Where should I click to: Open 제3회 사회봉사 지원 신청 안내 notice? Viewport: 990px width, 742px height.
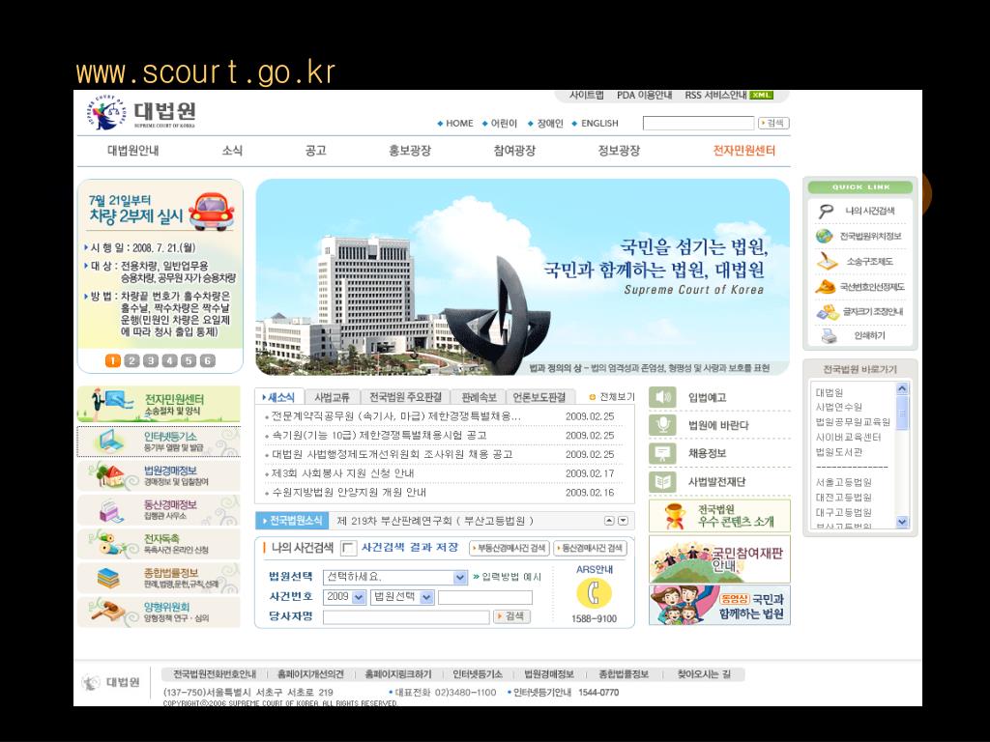click(343, 473)
